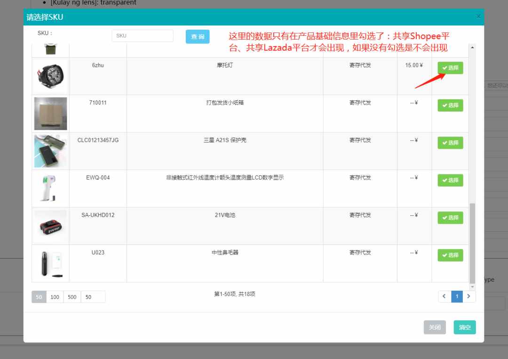Image resolution: width=508 pixels, height=359 pixels.
Task: Open the phone case thumbnail for CLC01213457JG
Action: click(x=50, y=151)
